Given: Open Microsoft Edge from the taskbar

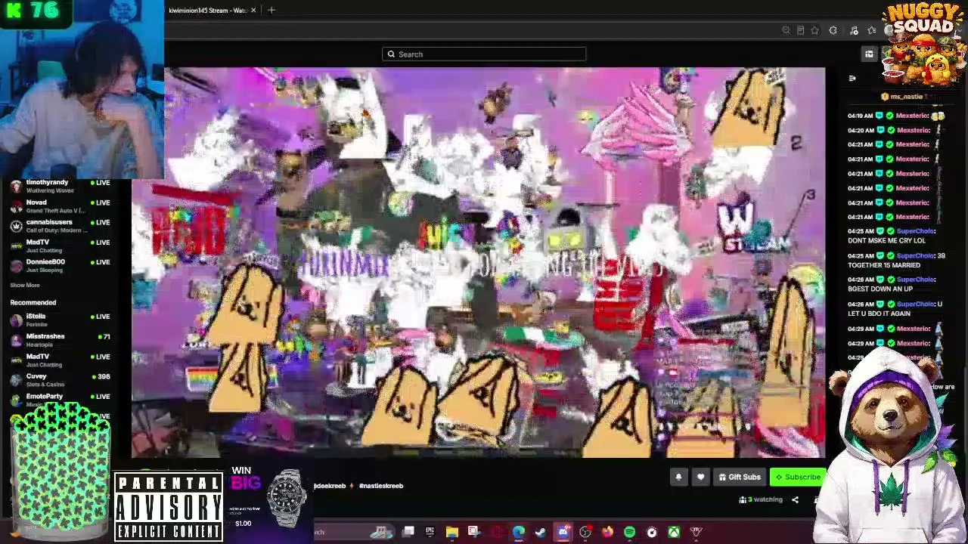Looking at the screenshot, I should [x=518, y=532].
